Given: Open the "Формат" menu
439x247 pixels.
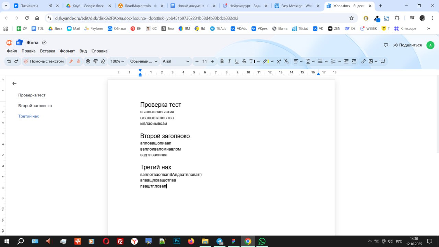Looking at the screenshot, I should pyautogui.click(x=67, y=51).
